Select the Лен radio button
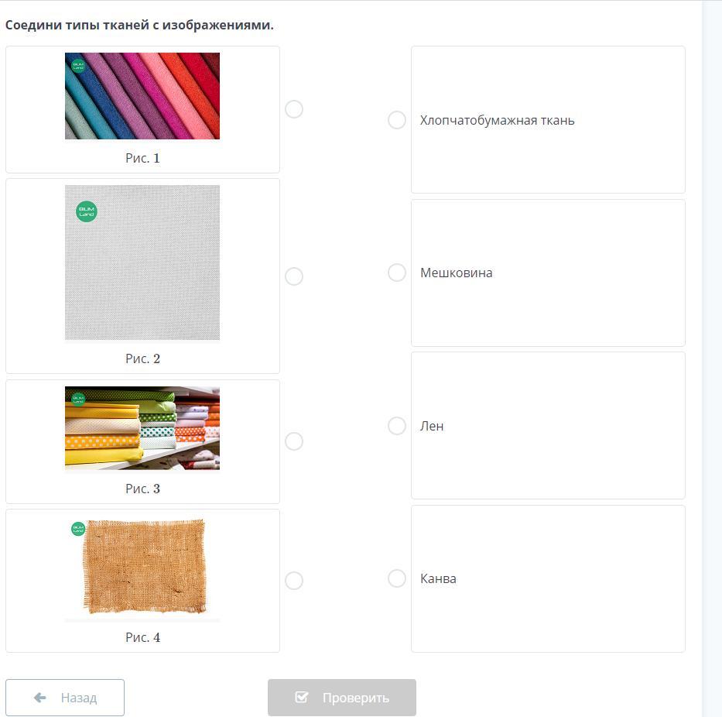The width and height of the screenshot is (722, 717). 397,426
